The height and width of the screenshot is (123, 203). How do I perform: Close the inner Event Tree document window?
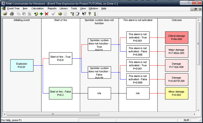point(200,9)
